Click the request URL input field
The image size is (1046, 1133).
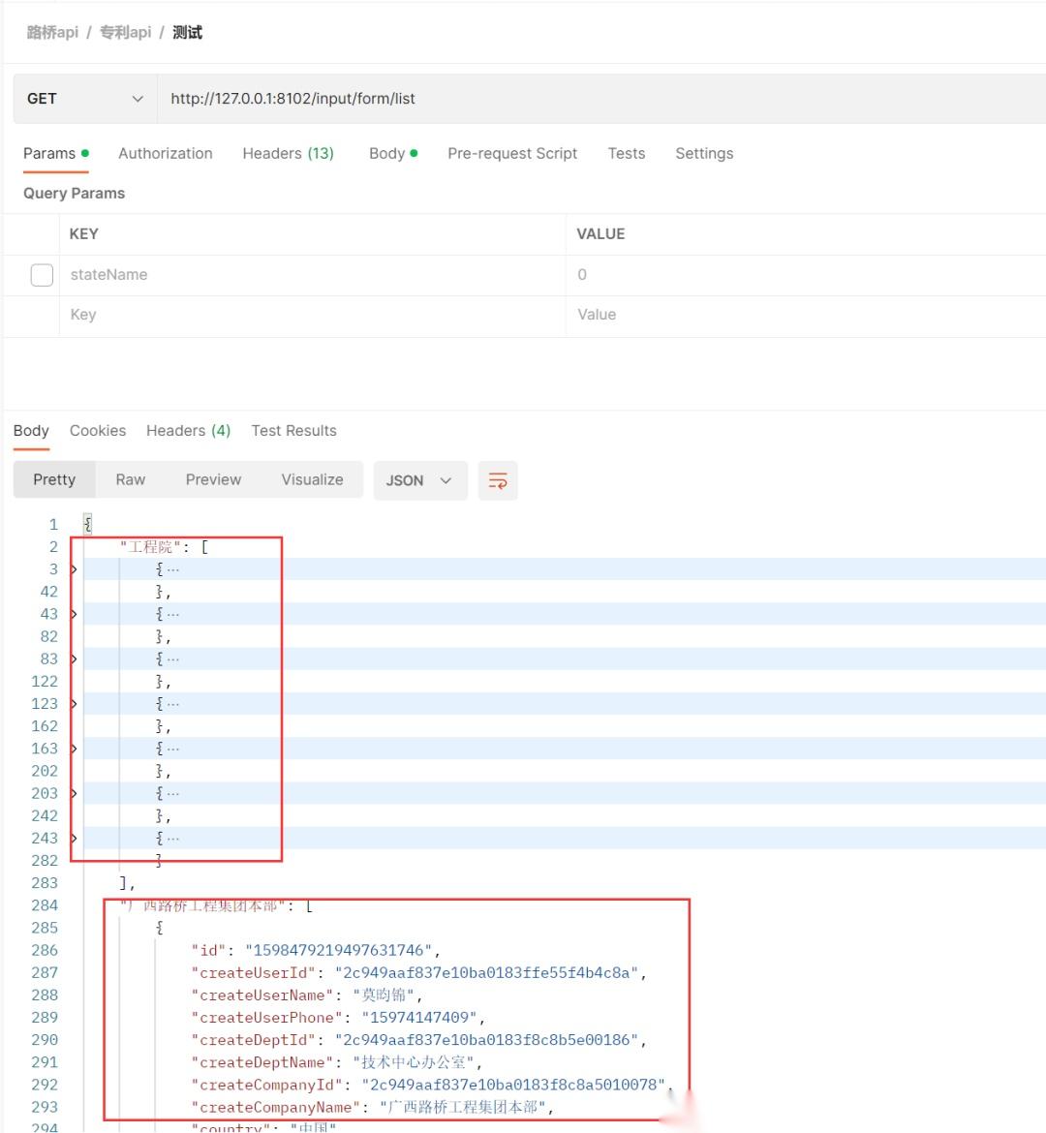387,98
